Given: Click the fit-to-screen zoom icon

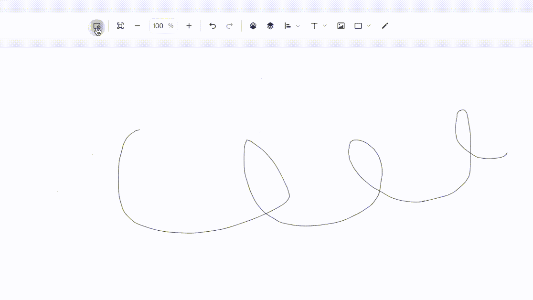Looking at the screenshot, I should (120, 26).
